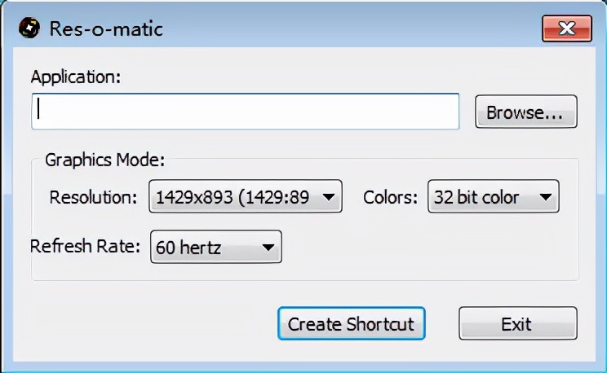Click the Resolution: label text
The width and height of the screenshot is (607, 373).
[94, 197]
